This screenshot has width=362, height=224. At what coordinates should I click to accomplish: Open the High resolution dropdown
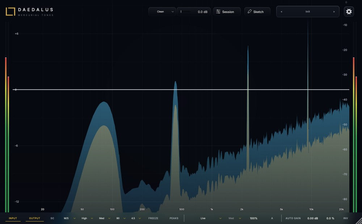point(87,218)
